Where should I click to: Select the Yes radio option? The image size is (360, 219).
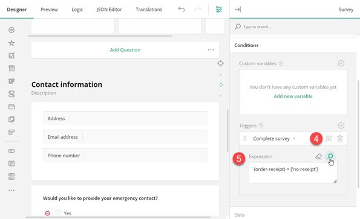pyautogui.click(x=58, y=213)
